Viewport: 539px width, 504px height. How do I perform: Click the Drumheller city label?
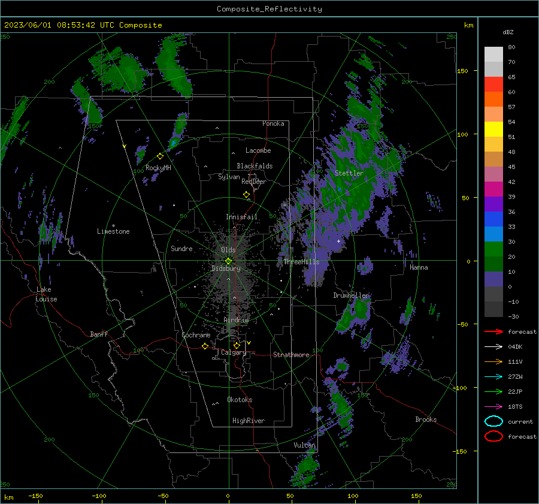point(351,295)
